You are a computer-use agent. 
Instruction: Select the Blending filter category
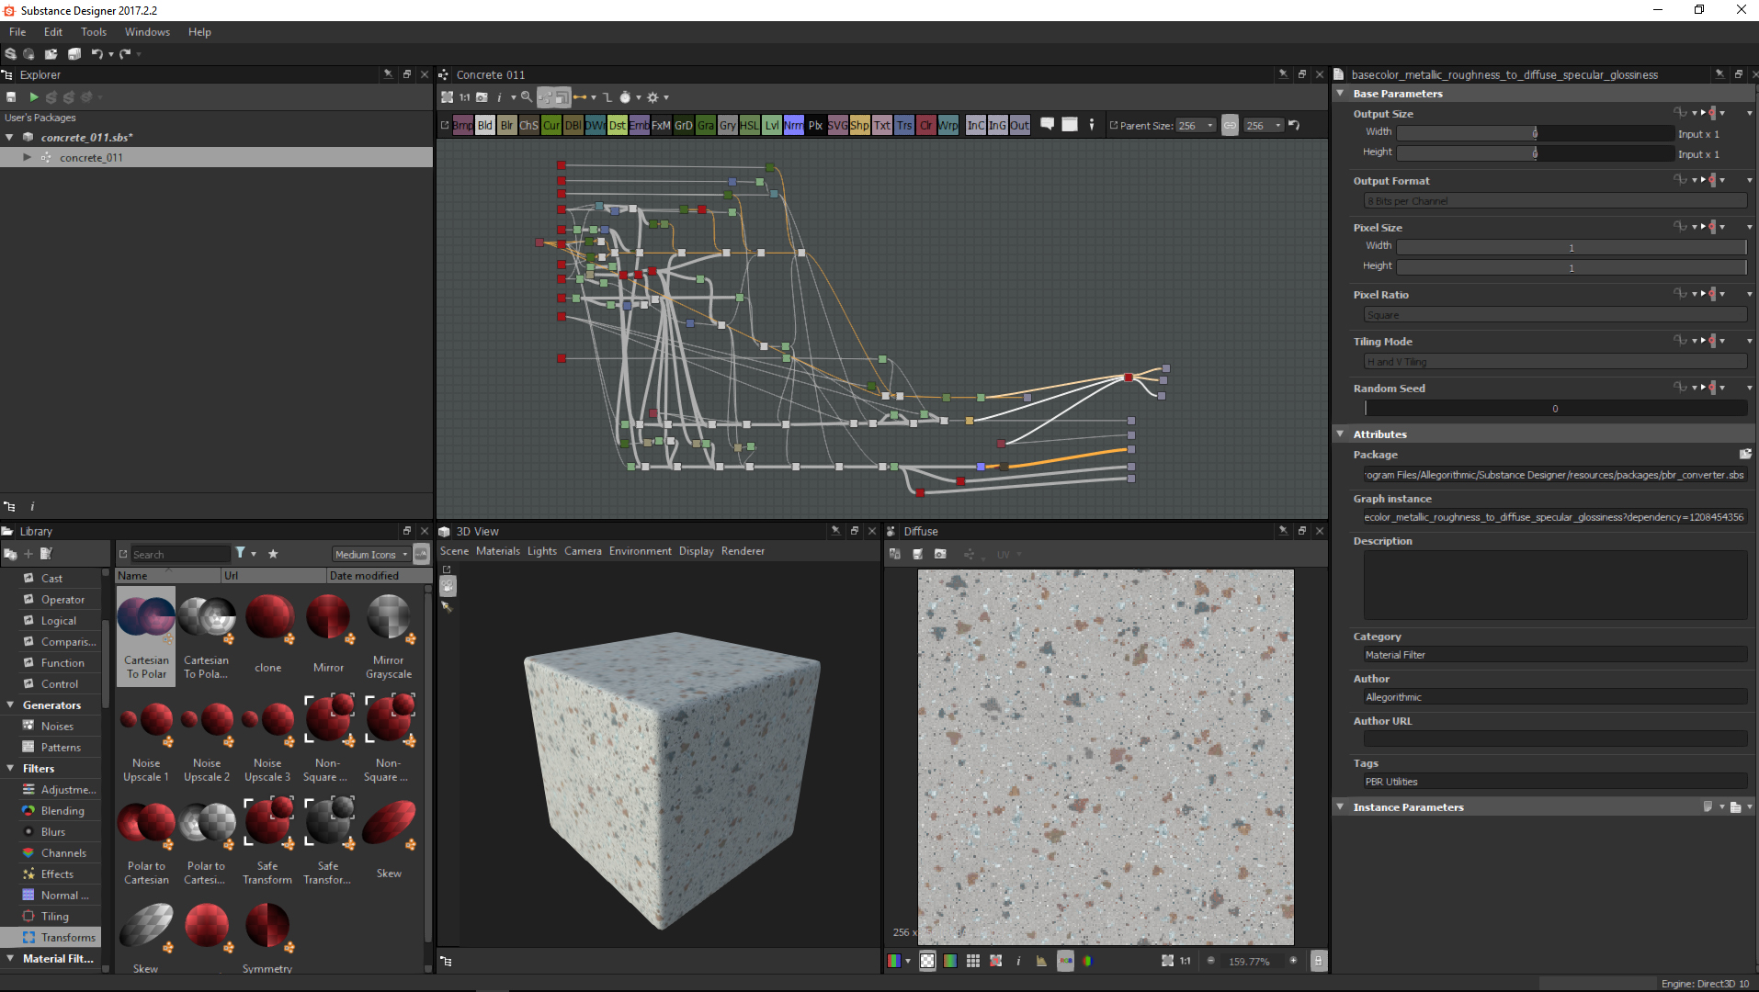62,811
